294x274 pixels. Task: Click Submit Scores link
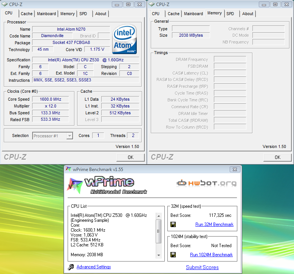coord(202,268)
